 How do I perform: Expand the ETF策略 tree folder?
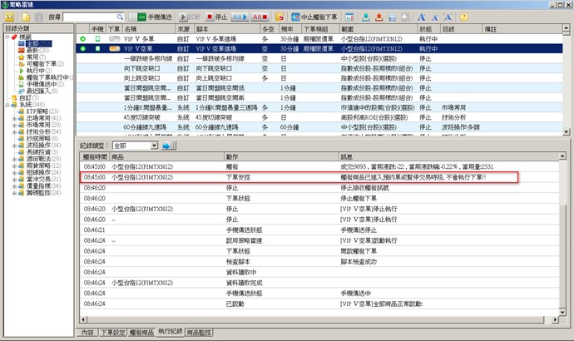[15, 110]
